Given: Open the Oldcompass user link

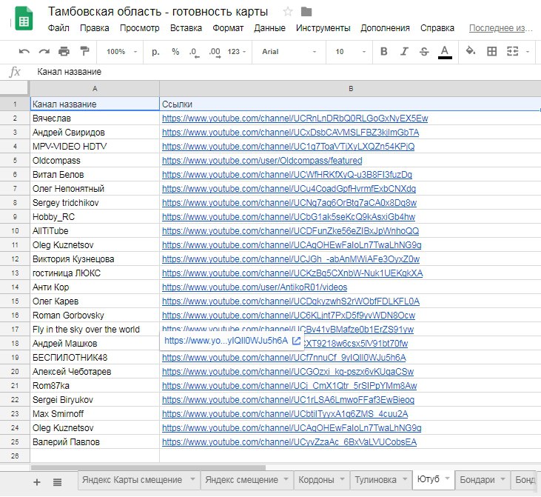Looking at the screenshot, I should tap(262, 161).
